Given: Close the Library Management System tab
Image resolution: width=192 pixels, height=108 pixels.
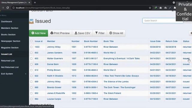Looking at the screenshot, I should [29, 2].
